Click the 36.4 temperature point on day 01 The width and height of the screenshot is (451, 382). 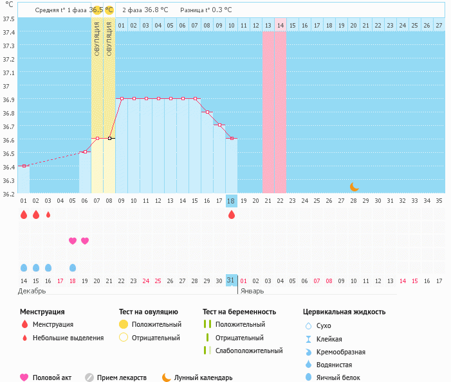click(24, 166)
